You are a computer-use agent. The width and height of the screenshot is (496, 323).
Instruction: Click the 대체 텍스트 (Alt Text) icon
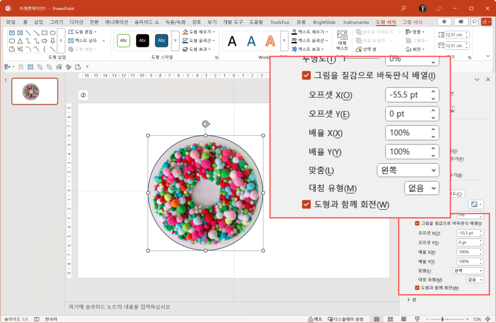coord(342,40)
